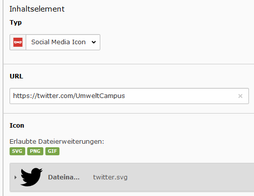This screenshot has width=254, height=196.
Task: Click the chevron arrow of Typ selector
Action: [94, 42]
